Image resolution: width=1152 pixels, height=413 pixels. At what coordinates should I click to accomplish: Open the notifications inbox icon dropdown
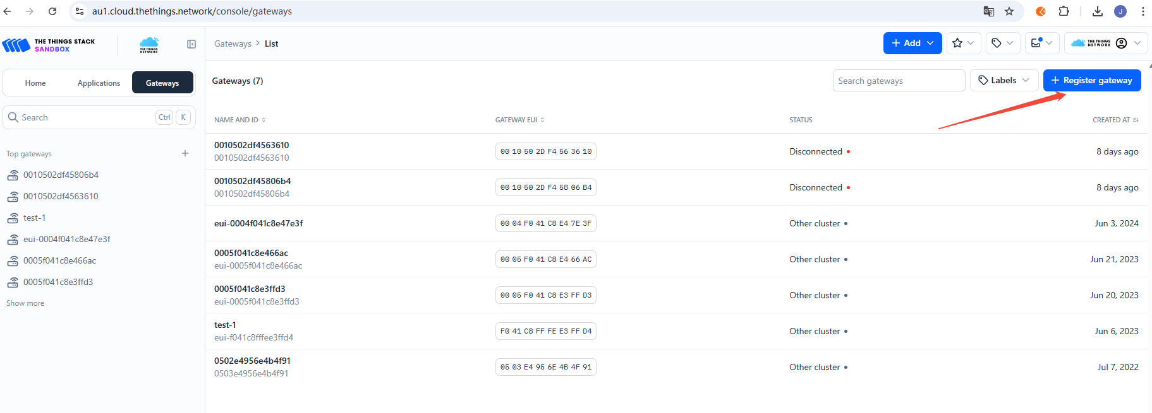[1041, 43]
